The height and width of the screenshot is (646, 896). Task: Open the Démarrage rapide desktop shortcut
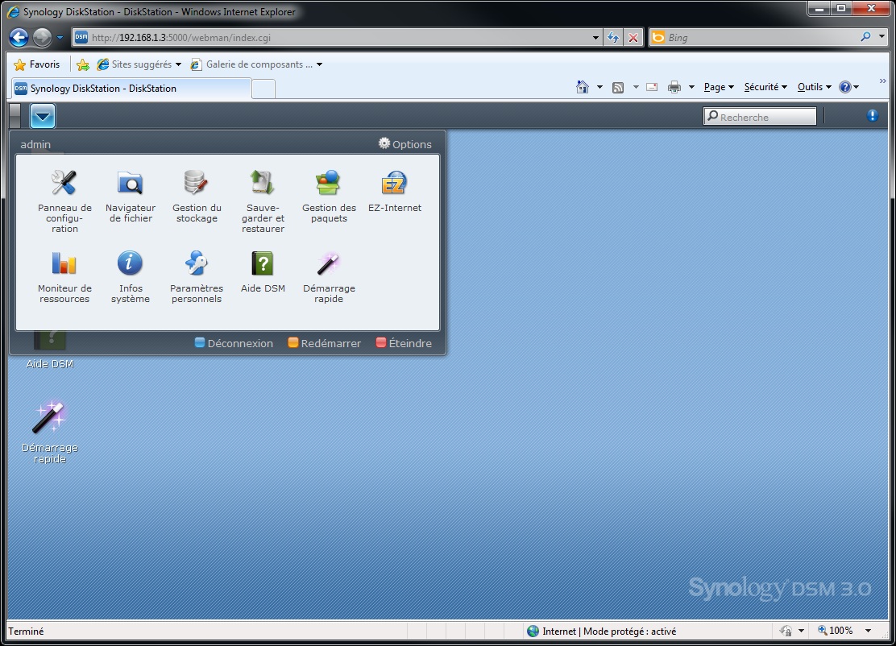(50, 431)
